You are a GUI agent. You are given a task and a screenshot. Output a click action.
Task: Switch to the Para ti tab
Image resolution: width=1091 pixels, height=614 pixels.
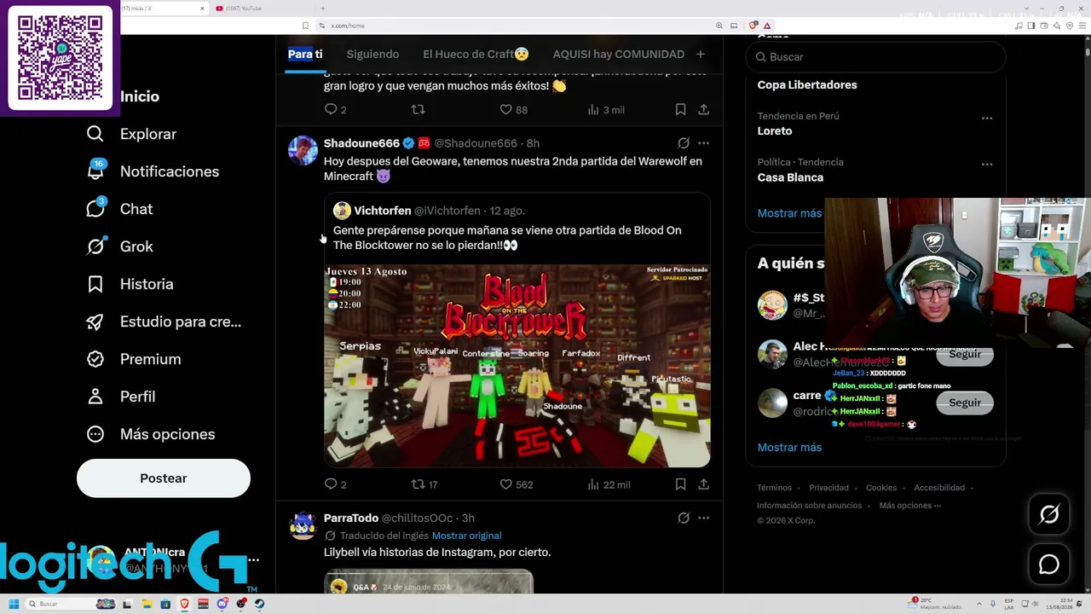305,54
